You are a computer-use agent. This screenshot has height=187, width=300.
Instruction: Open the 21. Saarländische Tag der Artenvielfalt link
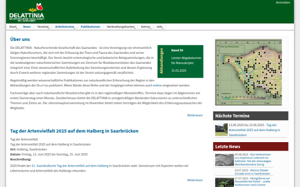tap(70, 166)
